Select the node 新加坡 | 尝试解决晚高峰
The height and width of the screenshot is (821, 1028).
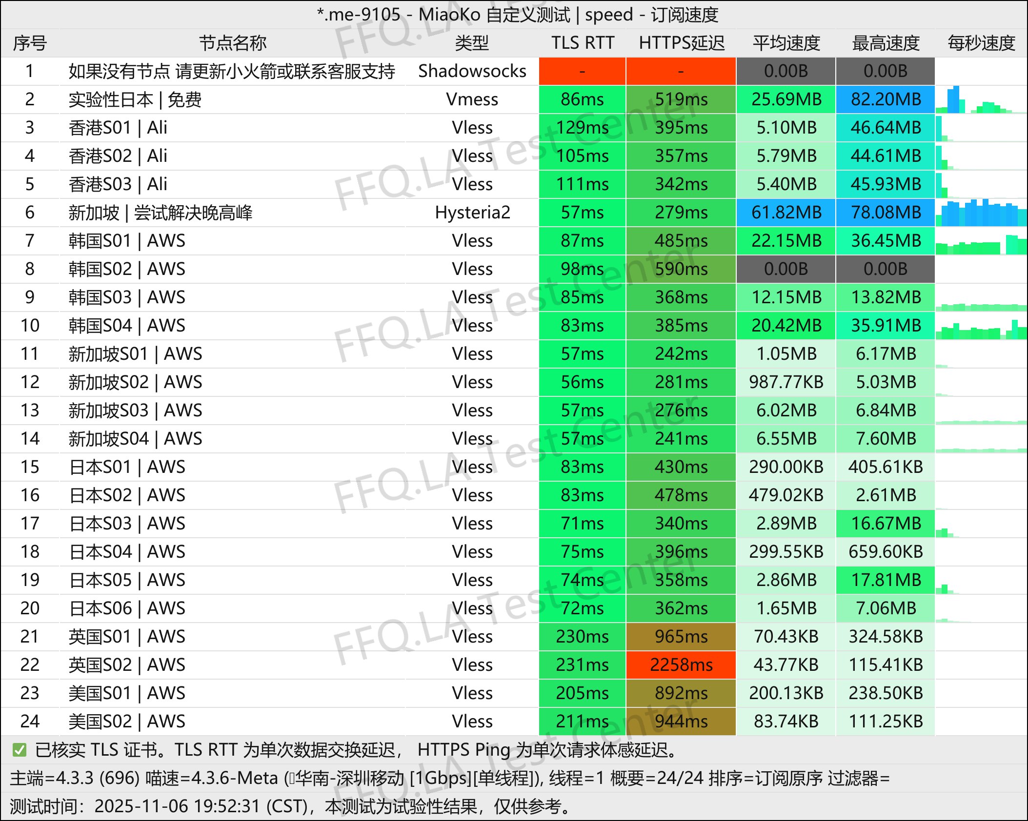(161, 213)
